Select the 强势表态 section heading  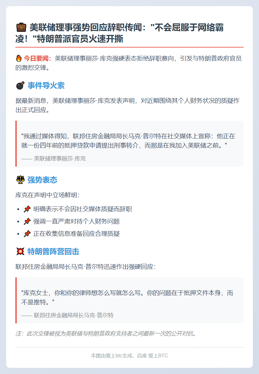(42, 180)
